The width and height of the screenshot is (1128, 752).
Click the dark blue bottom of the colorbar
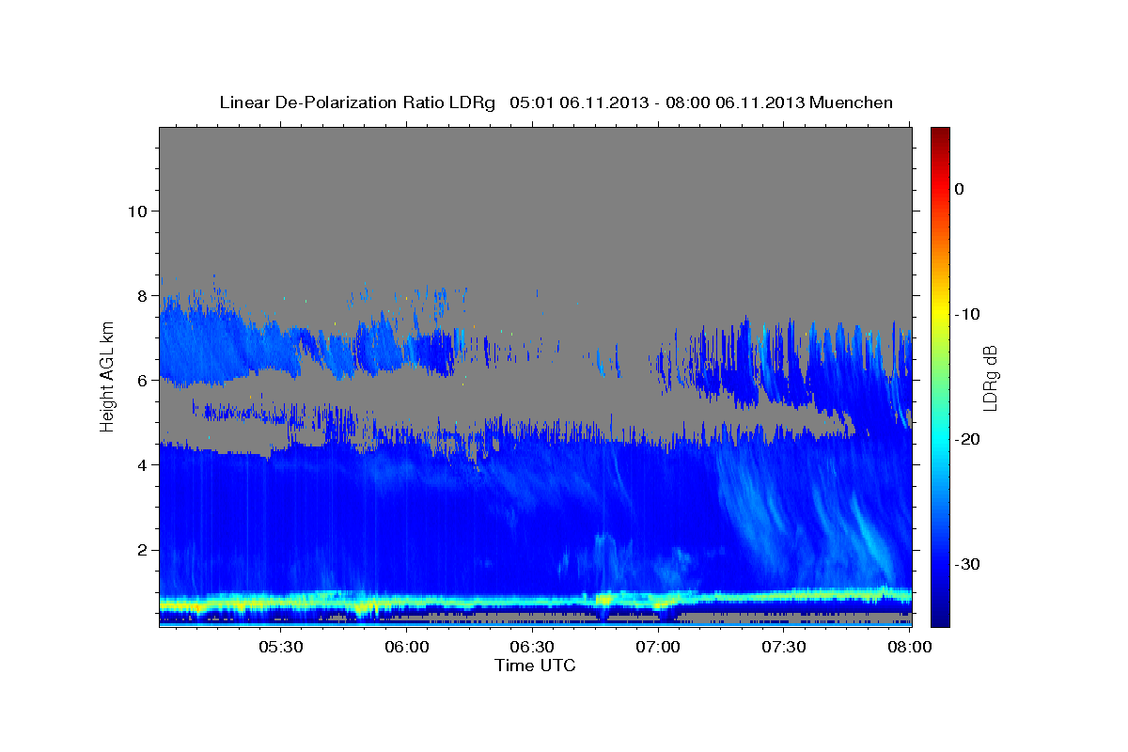(940, 616)
